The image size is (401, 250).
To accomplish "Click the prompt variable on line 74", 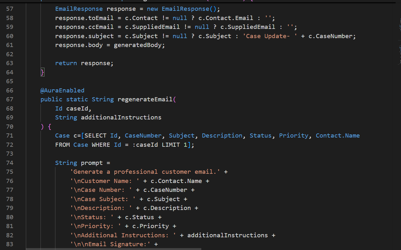I will coord(92,163).
